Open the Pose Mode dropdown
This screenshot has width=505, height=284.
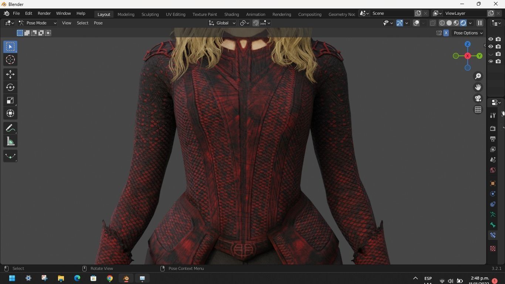pyautogui.click(x=38, y=23)
